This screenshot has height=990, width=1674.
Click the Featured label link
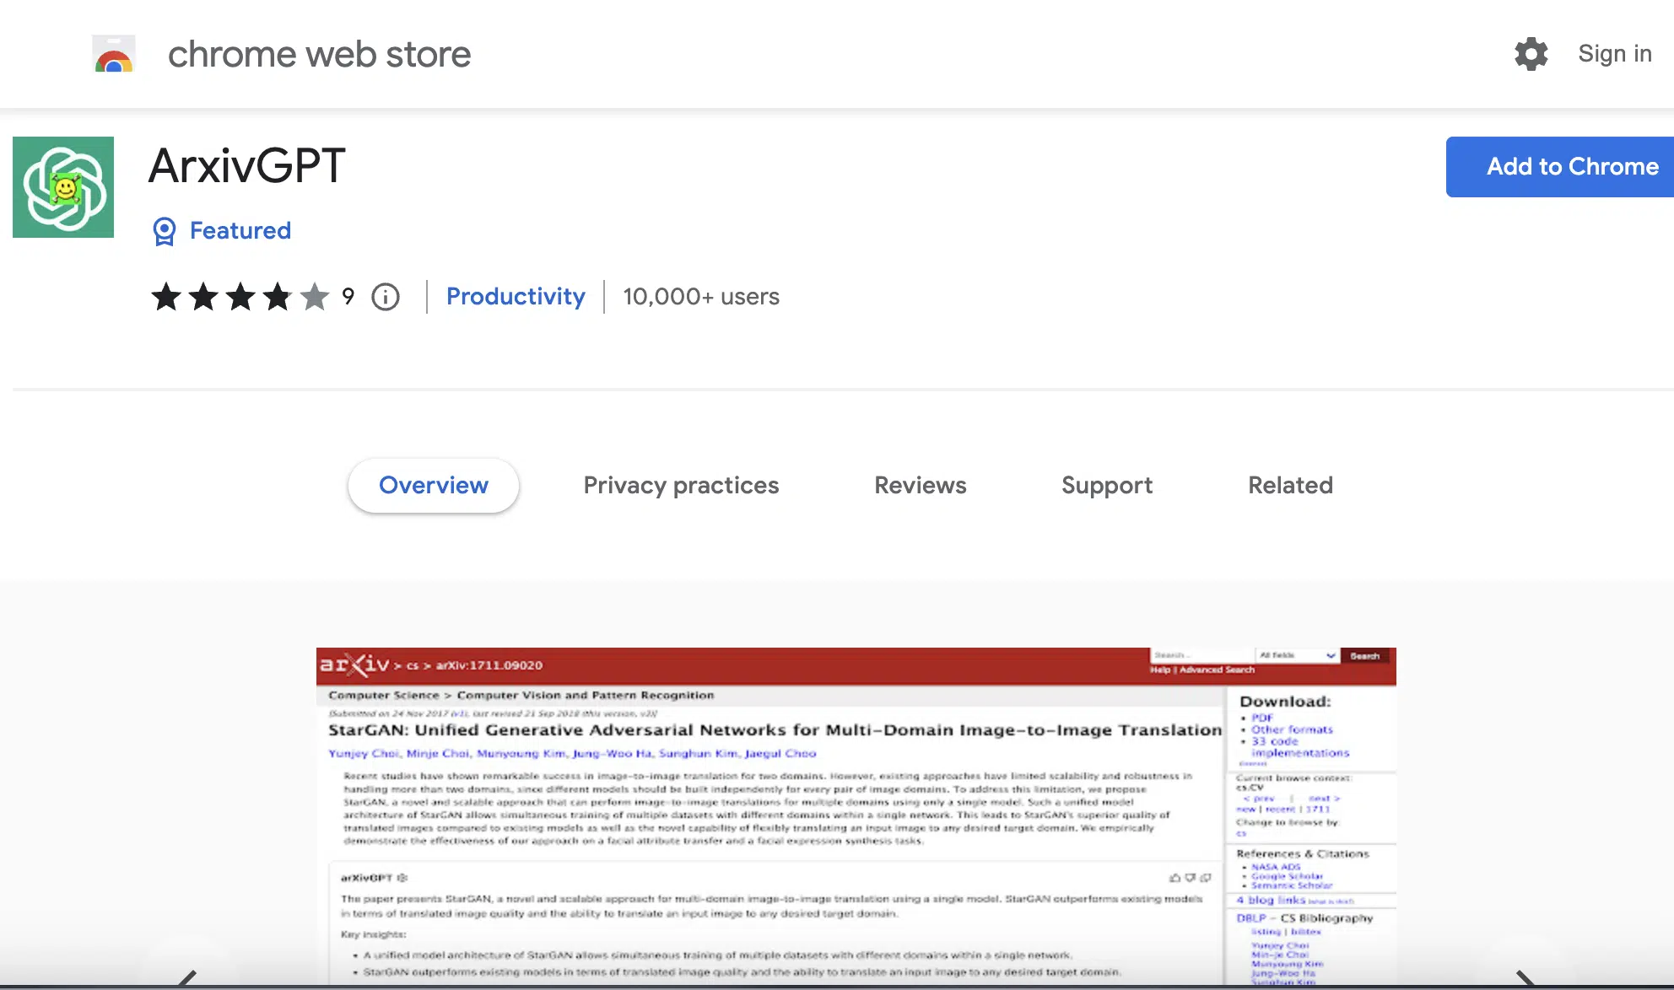tap(240, 231)
